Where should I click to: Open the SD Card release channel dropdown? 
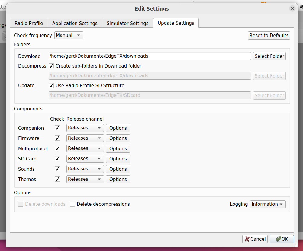pyautogui.click(x=85, y=159)
